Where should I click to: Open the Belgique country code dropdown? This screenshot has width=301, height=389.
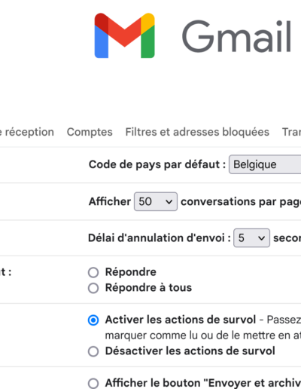click(265, 164)
